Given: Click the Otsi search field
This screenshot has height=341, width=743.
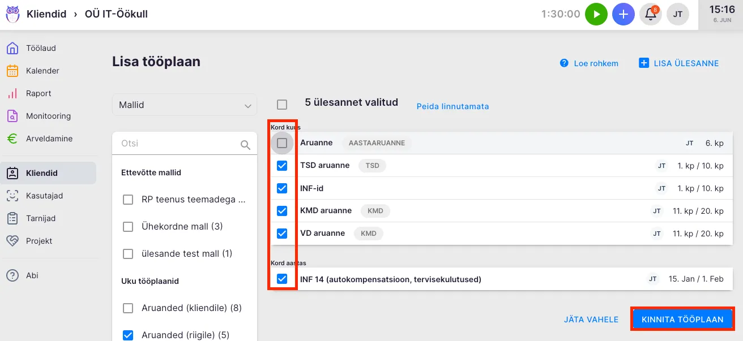Looking at the screenshot, I should pyautogui.click(x=178, y=144).
